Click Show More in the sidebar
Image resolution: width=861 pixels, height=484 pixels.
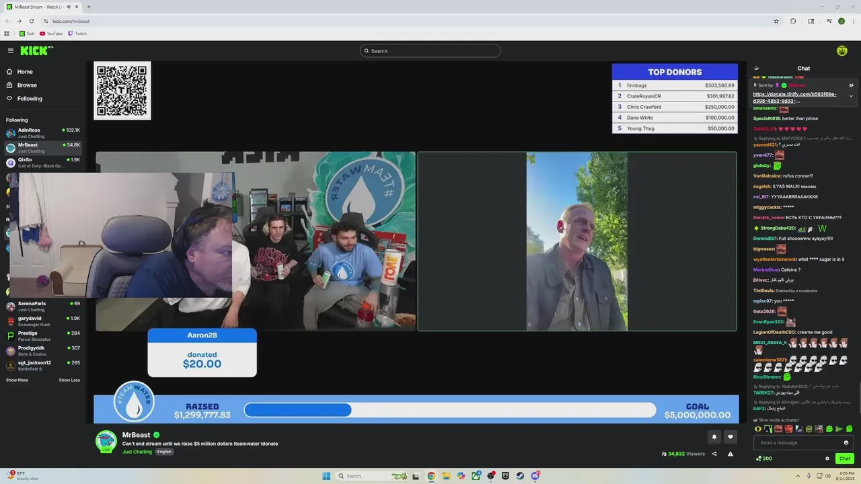tap(17, 380)
